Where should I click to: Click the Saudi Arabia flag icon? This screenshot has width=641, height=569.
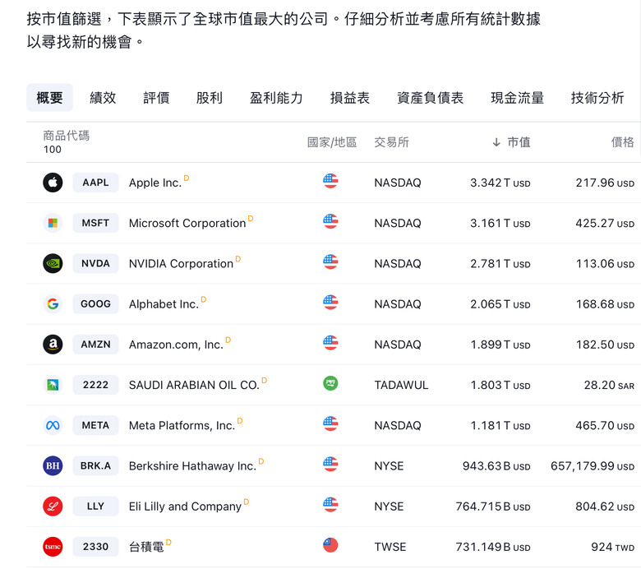[x=330, y=383]
